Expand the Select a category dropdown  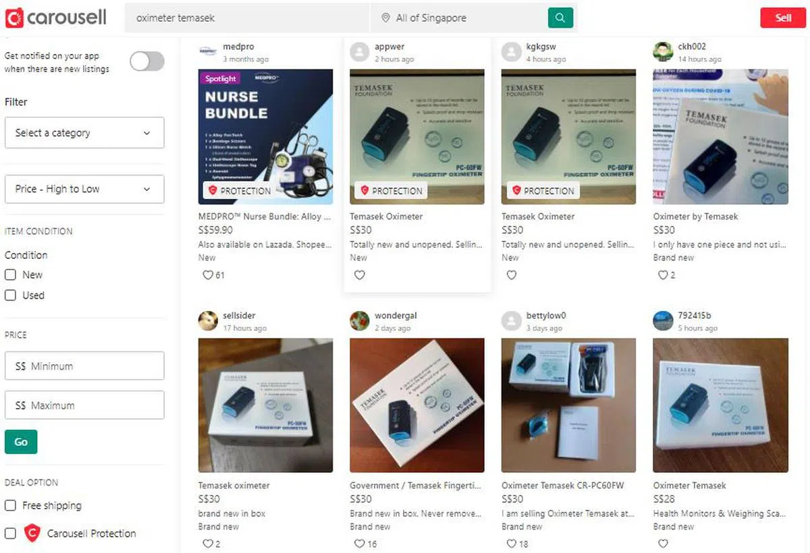(x=84, y=133)
